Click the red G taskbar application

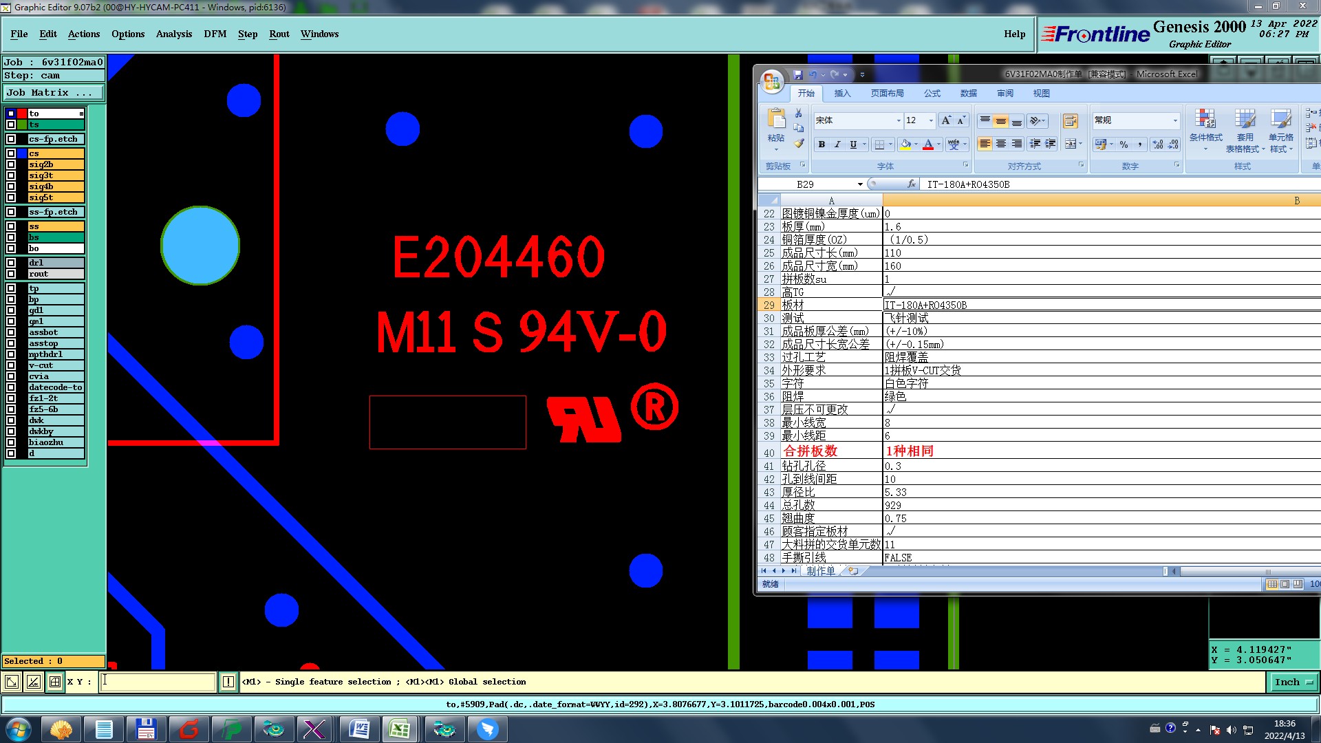tap(189, 729)
